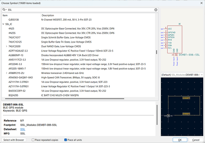
Task: Click description of BQ24295 row
Action: 60,95
